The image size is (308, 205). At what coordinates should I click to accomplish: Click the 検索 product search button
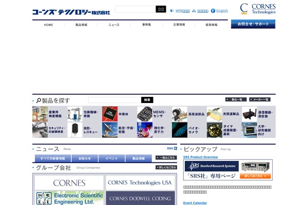(x=147, y=100)
